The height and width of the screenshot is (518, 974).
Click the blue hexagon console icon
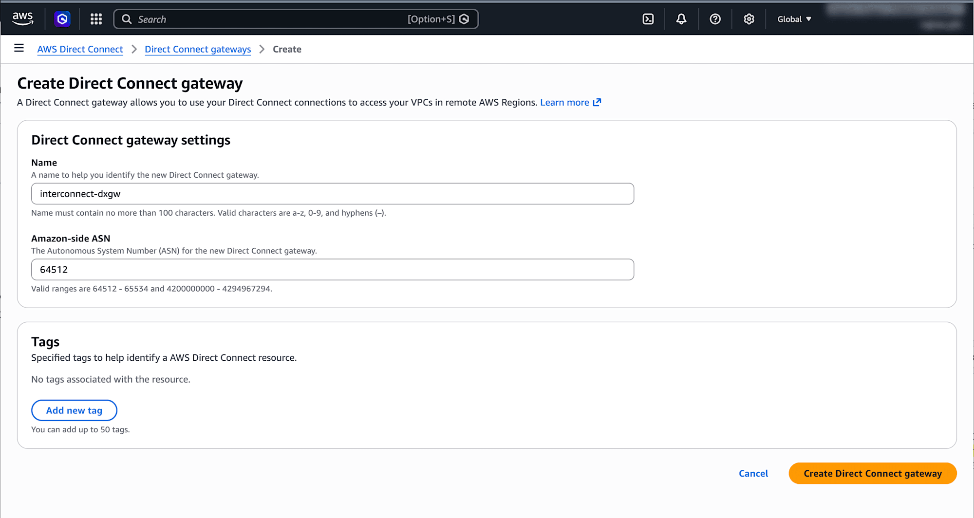[x=62, y=19]
